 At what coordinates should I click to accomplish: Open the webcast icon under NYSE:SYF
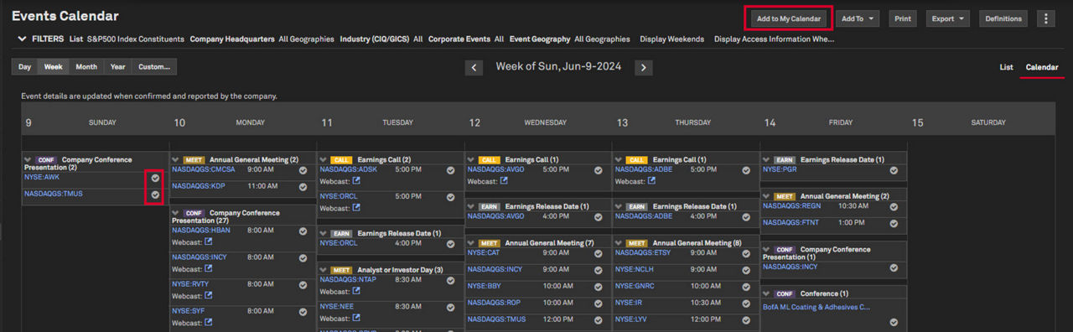[209, 322]
